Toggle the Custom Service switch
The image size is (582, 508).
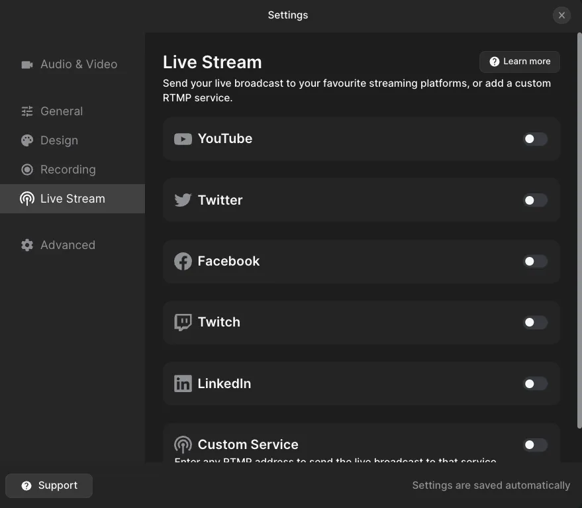coord(535,445)
